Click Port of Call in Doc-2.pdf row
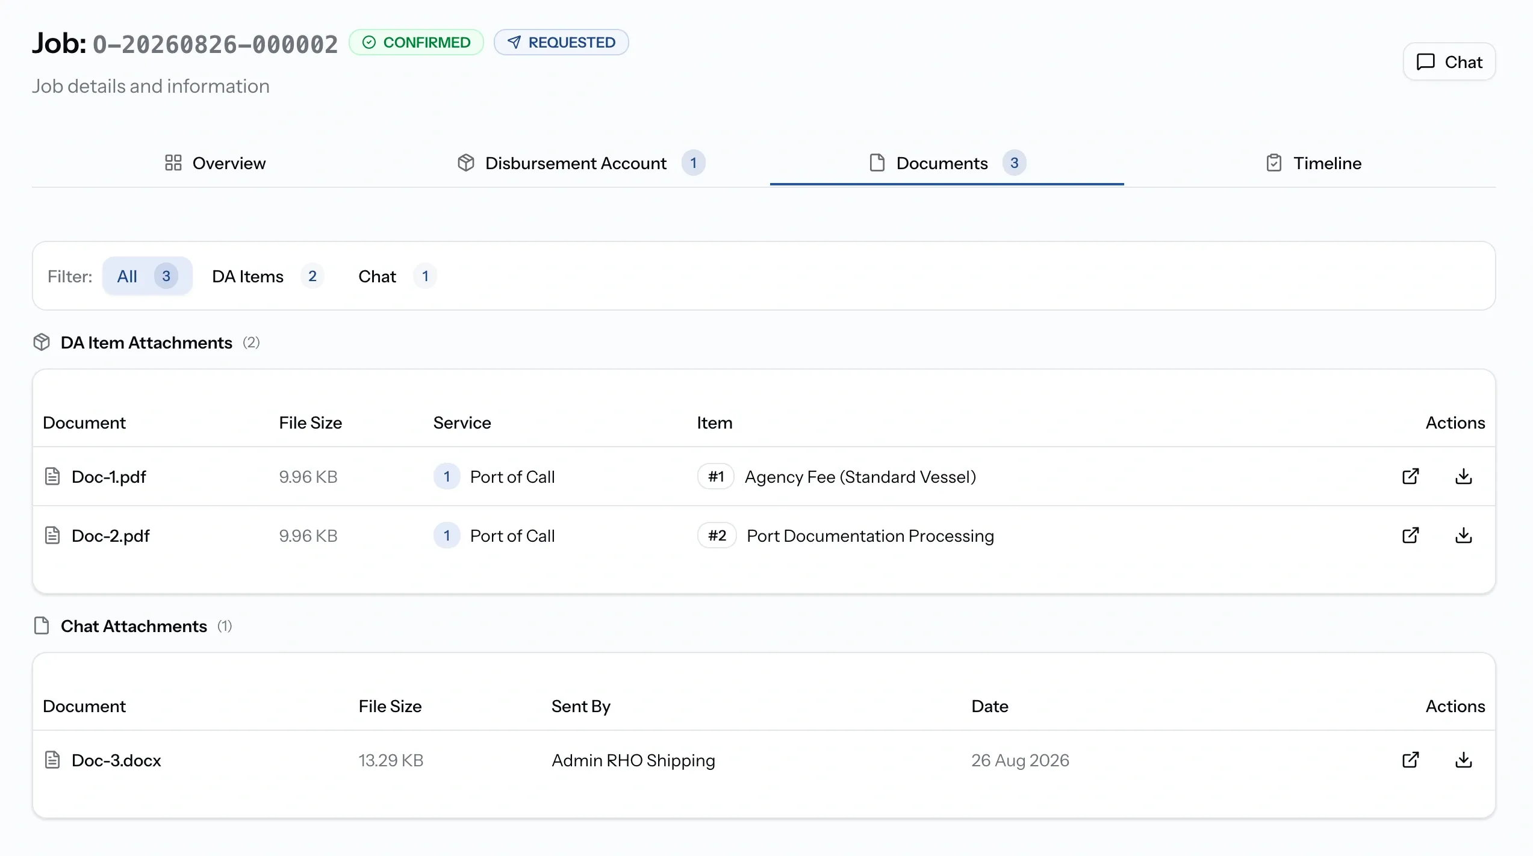 512,536
